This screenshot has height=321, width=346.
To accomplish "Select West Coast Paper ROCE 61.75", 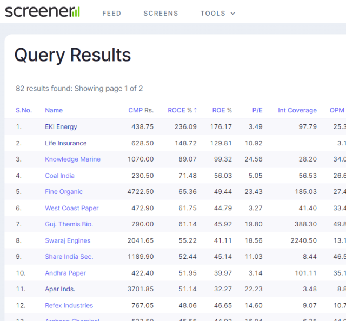I will (188, 208).
